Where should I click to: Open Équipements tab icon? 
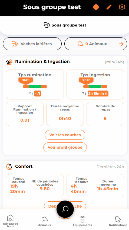pyautogui.click(x=82, y=221)
